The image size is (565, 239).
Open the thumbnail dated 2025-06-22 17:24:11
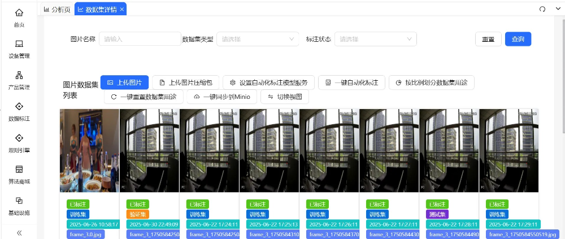tap(209, 151)
